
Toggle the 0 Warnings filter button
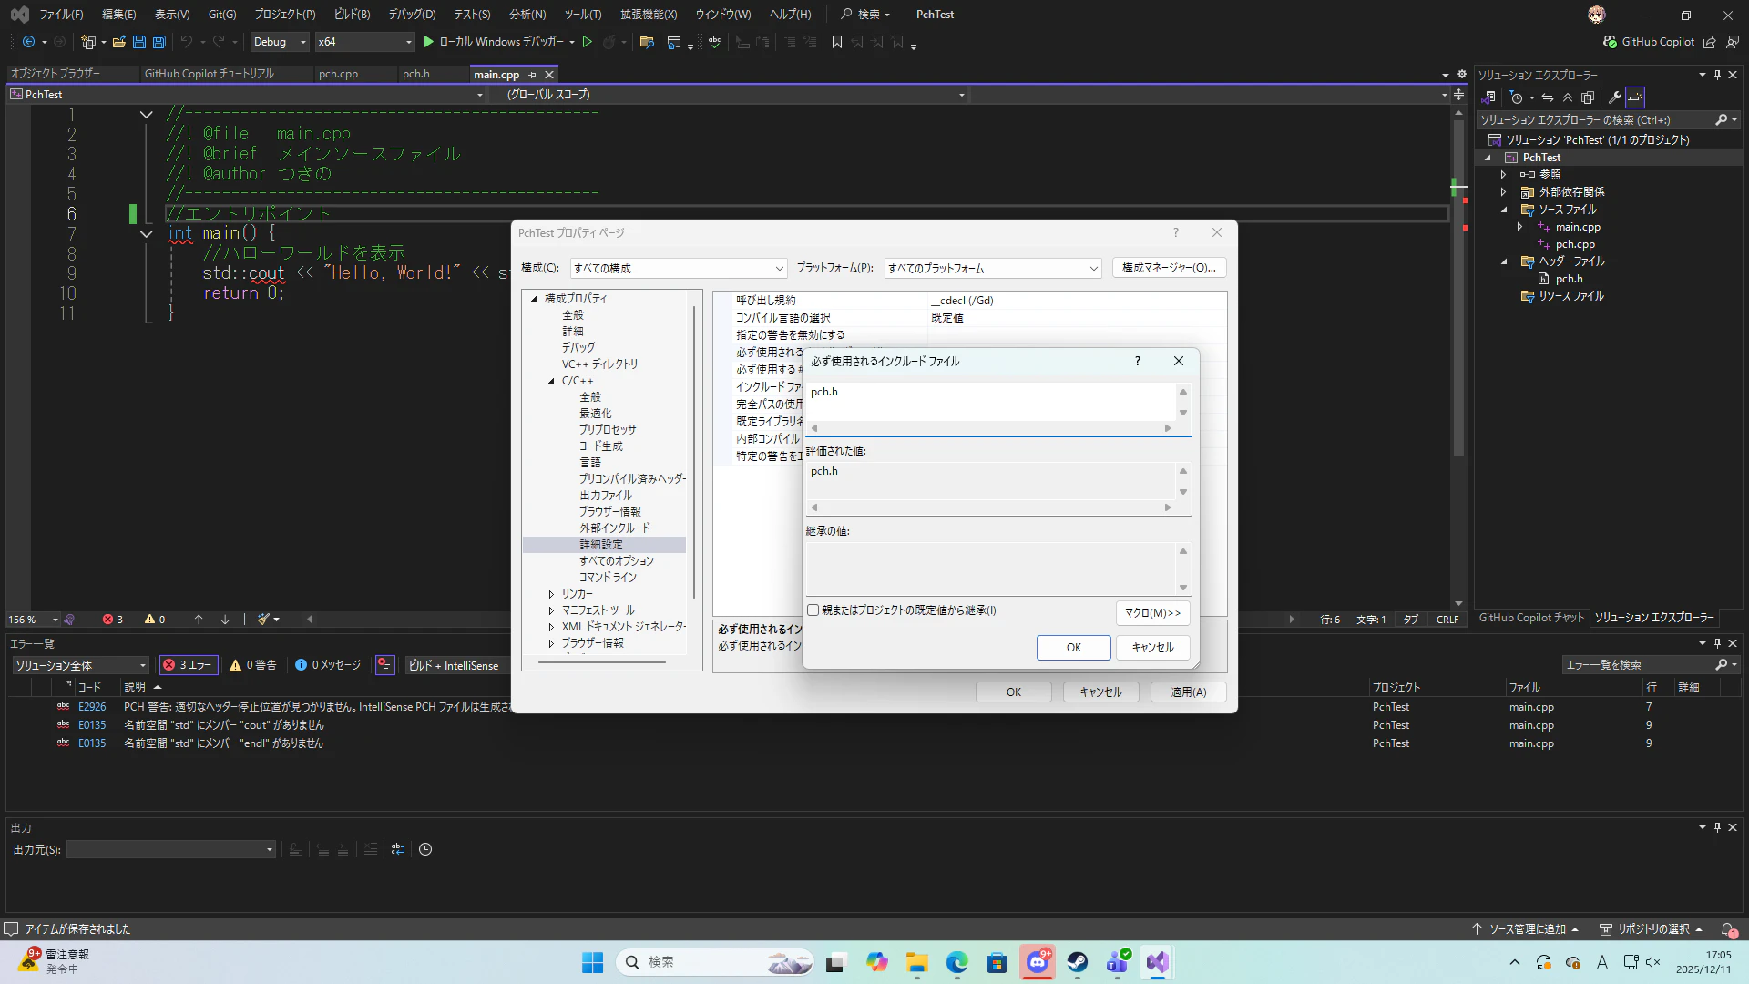[x=253, y=665]
